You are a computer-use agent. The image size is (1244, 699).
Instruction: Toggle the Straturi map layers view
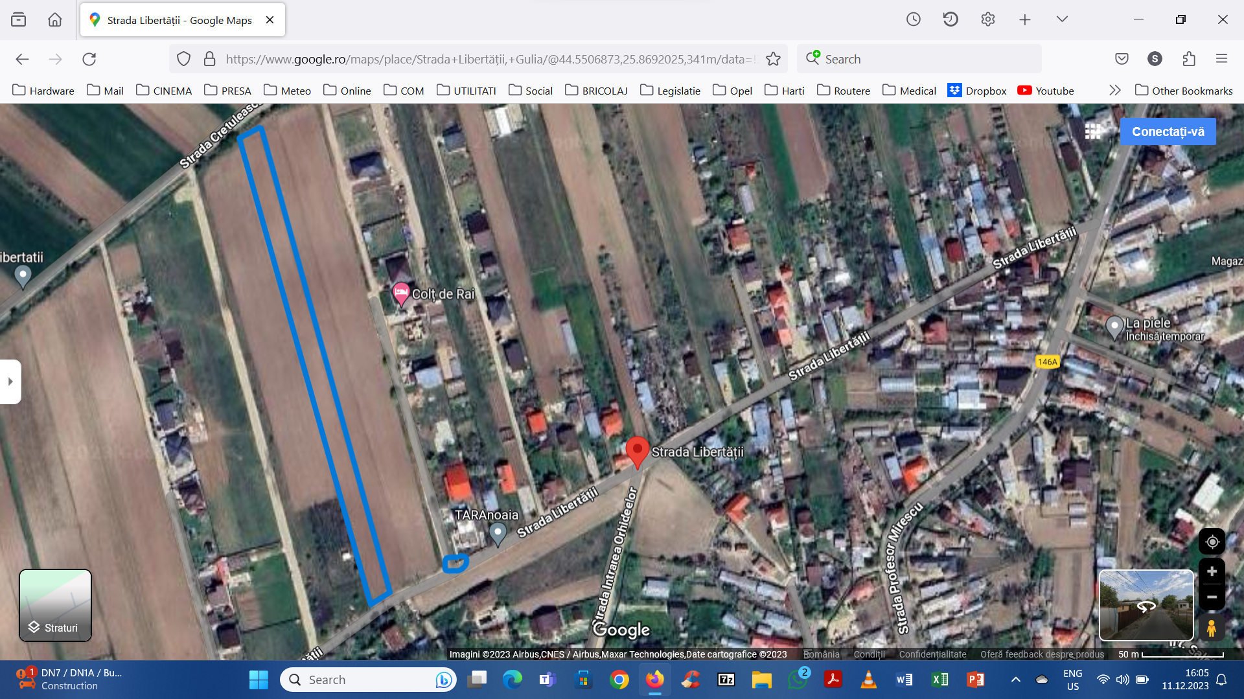(55, 605)
